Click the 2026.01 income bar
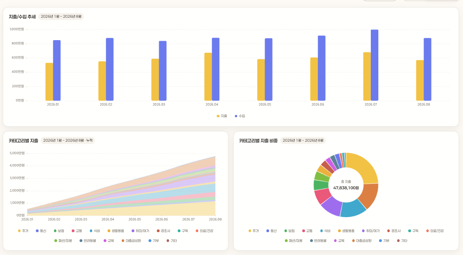The width and height of the screenshot is (463, 255). (57, 70)
